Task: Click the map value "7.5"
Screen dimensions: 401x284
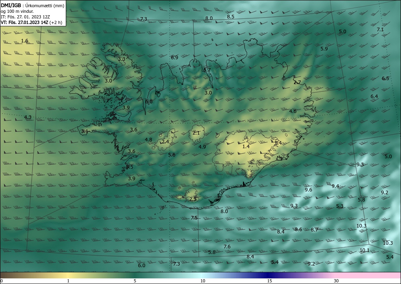Action: (194, 218)
